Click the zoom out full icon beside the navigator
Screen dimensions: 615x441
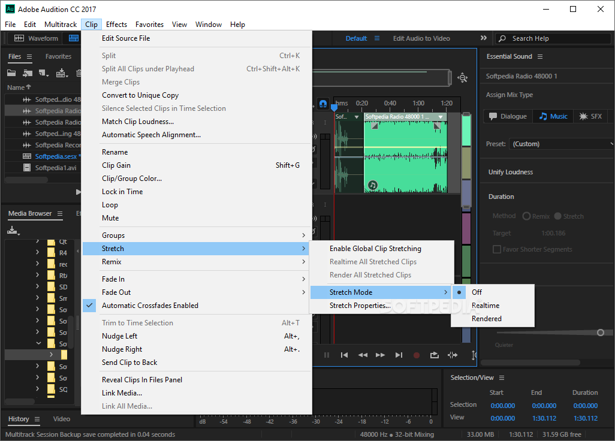[462, 78]
